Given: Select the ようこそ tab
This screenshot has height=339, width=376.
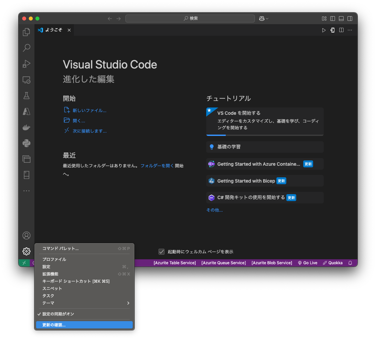Looking at the screenshot, I should click(x=54, y=30).
